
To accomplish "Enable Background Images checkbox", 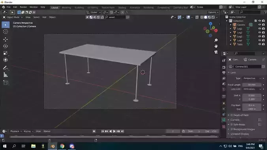I will click(x=231, y=129).
